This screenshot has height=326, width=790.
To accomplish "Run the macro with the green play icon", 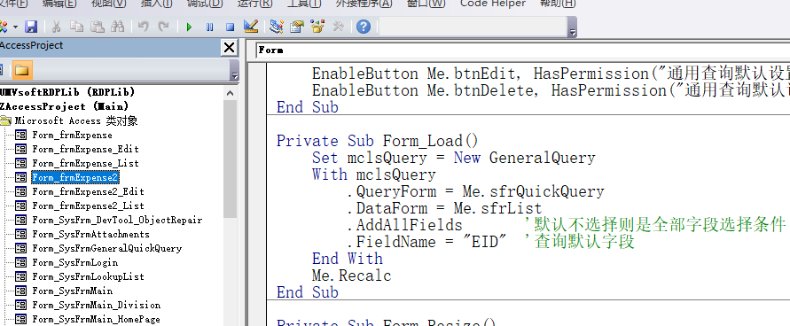I will 190,27.
